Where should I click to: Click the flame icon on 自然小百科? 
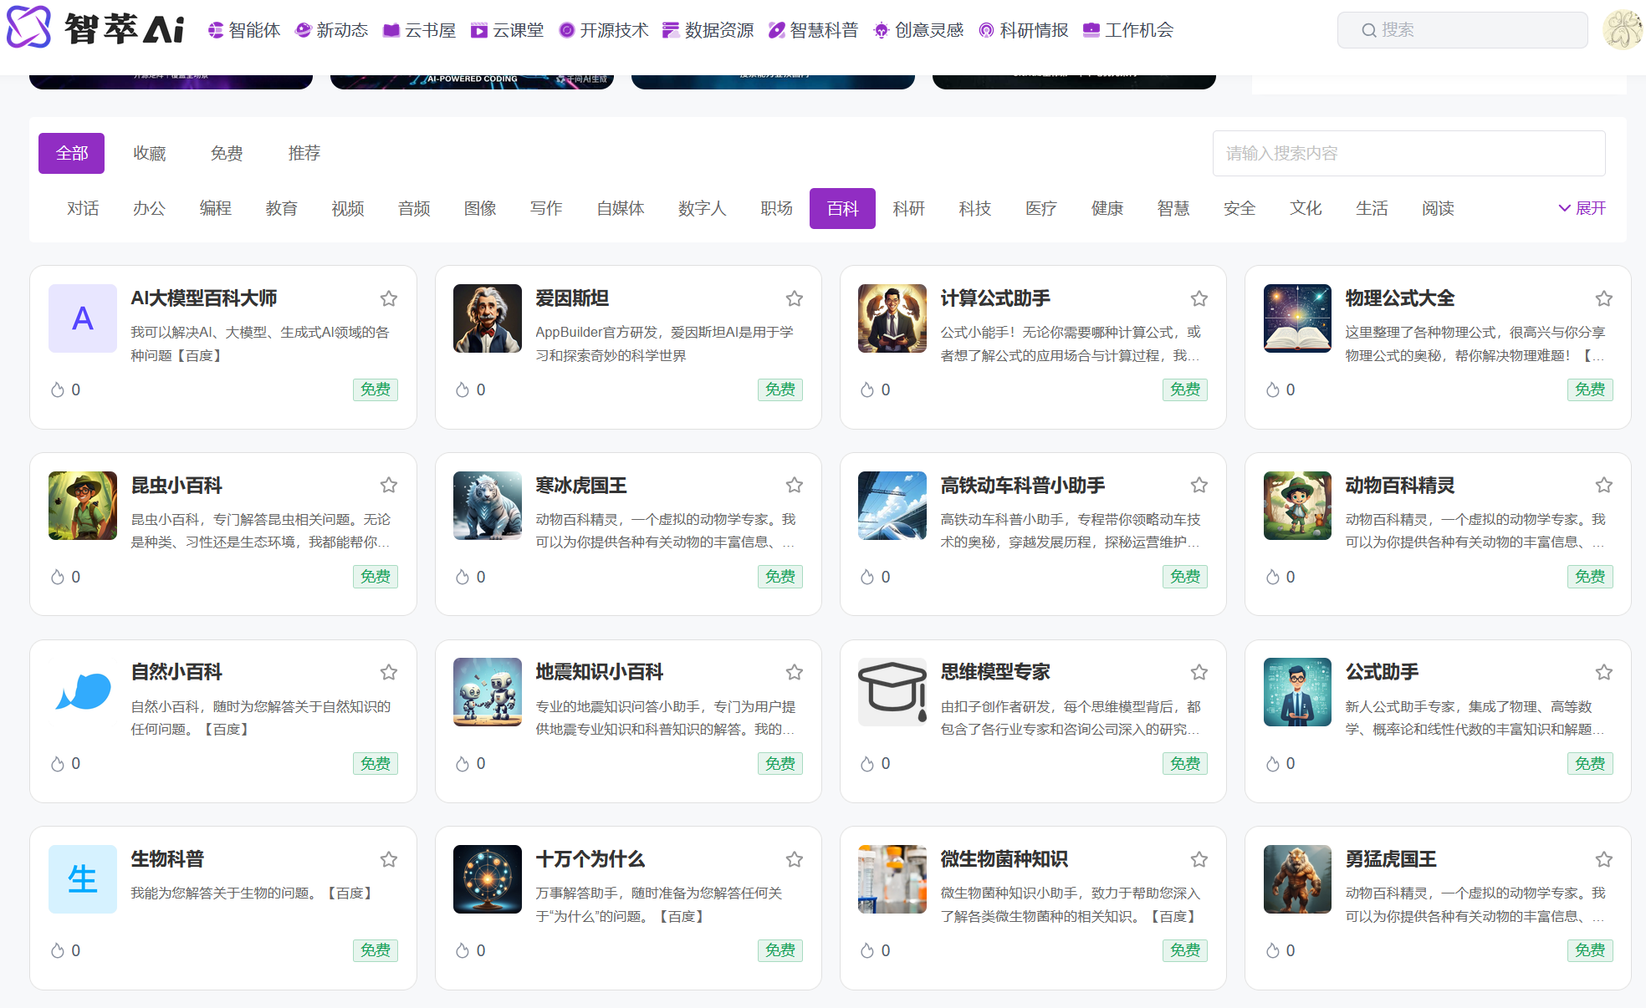[x=58, y=763]
